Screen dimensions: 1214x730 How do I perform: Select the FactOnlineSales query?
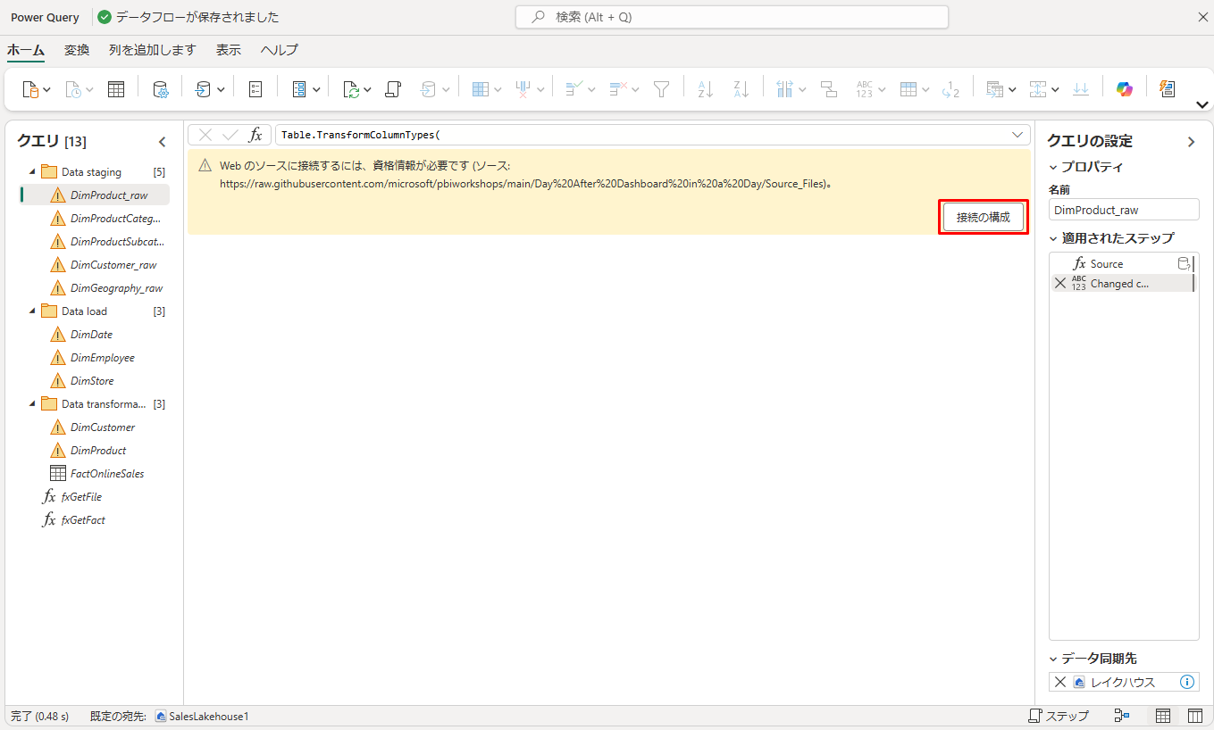[106, 474]
